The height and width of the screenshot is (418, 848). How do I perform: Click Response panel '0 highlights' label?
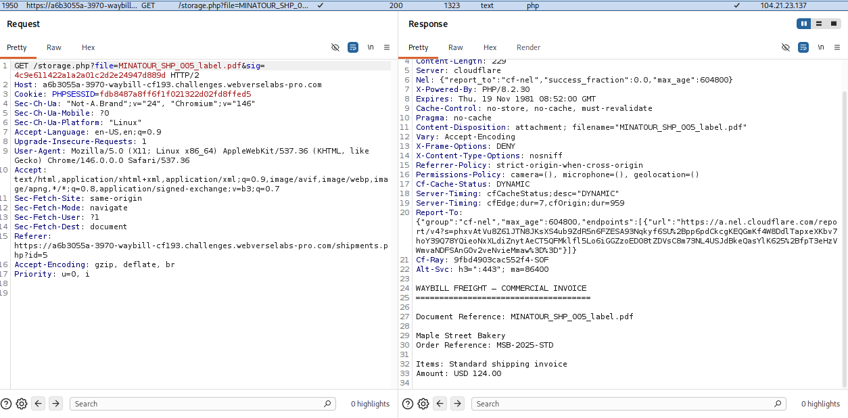point(820,404)
